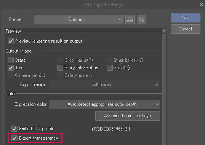Uncheck the Export transparency checkbox
The image size is (205, 145).
coord(14,138)
